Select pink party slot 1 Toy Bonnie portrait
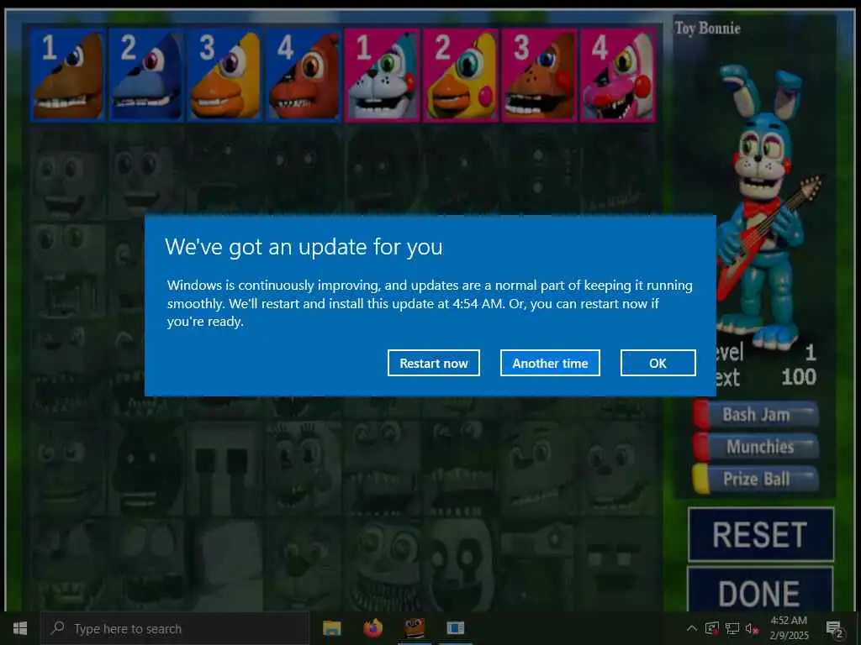 [x=382, y=75]
